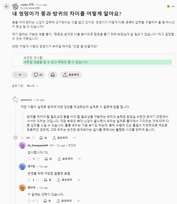Click the archived post box icon
Image resolution: width=177 pixels, height=204 pixels.
click(168, 6)
